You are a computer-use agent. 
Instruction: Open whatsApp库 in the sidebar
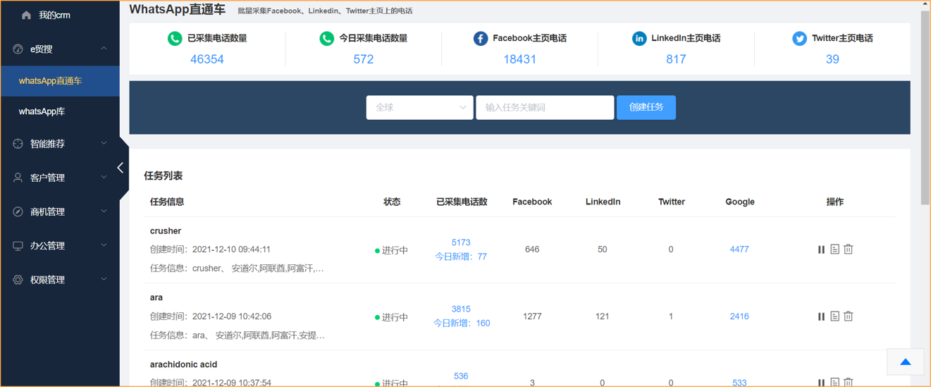(60, 111)
